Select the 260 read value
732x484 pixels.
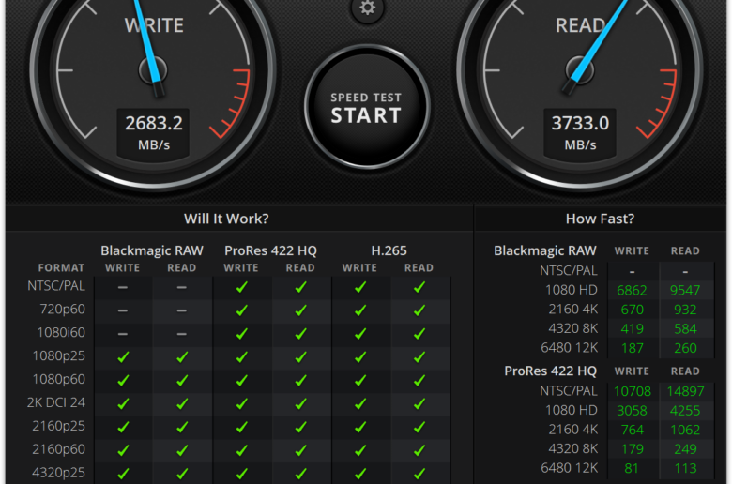pos(685,348)
